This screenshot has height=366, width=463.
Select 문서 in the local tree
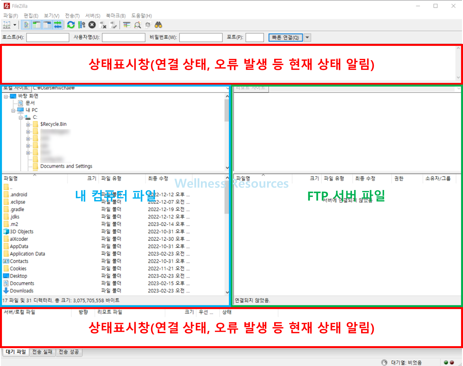coord(30,103)
